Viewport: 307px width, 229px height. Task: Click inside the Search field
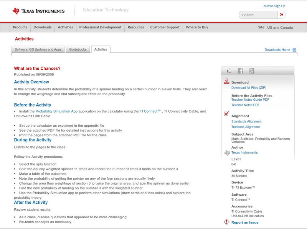point(258,15)
